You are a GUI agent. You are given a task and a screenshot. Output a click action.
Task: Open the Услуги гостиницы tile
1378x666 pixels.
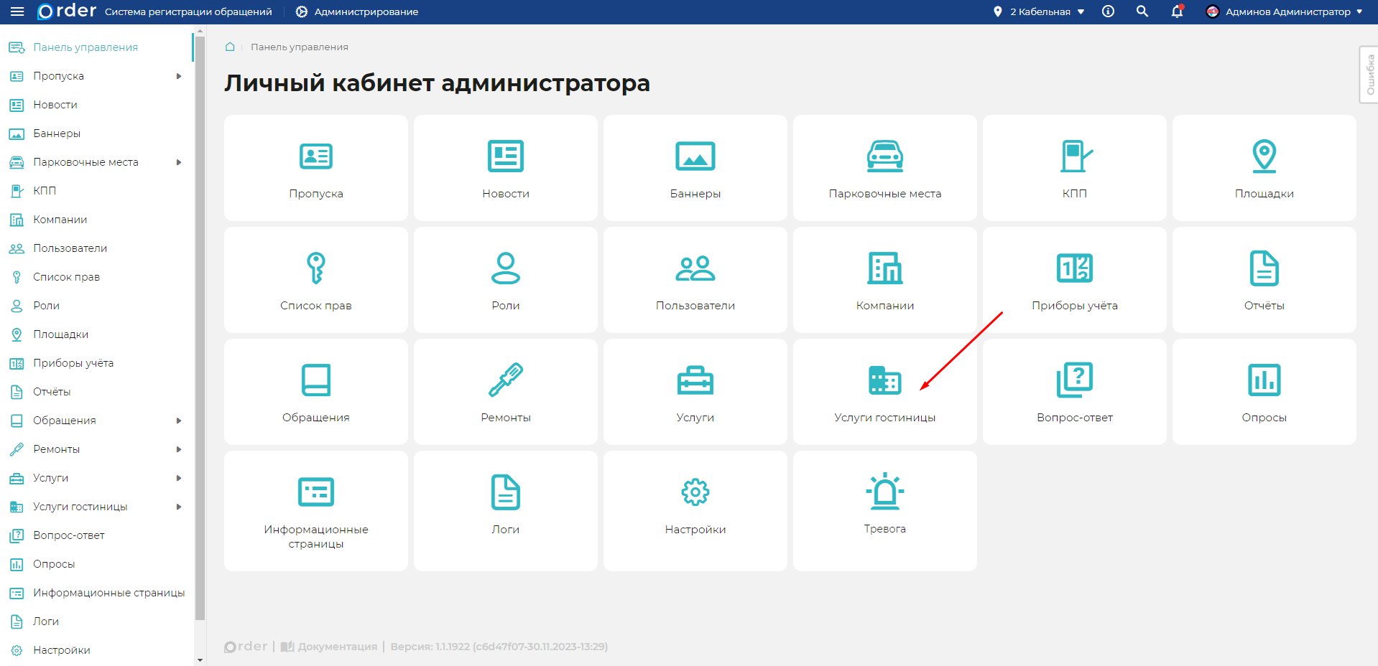[x=884, y=392]
